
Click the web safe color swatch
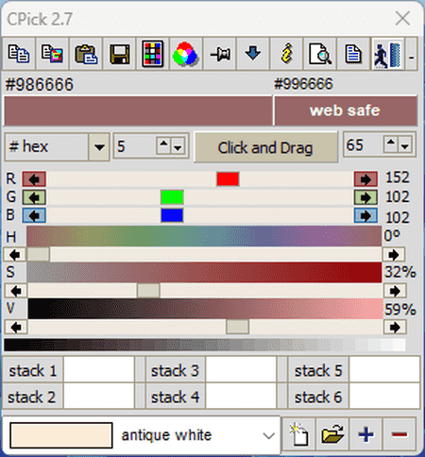(x=346, y=111)
